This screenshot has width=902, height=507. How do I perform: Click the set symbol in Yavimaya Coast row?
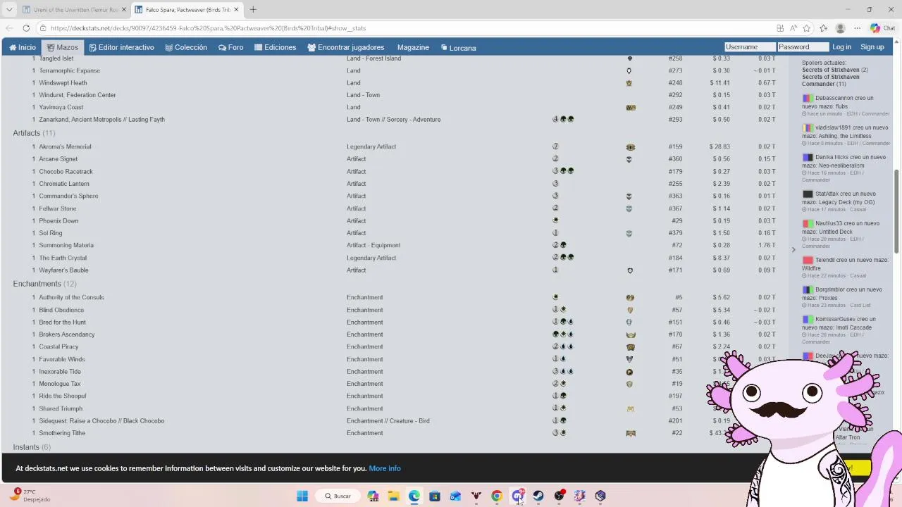(631, 108)
